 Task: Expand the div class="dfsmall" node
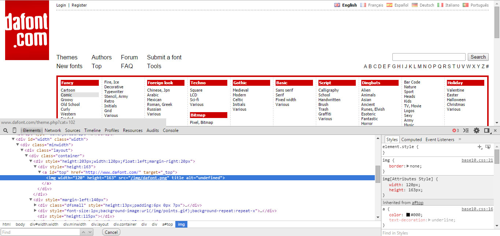tap(35, 205)
